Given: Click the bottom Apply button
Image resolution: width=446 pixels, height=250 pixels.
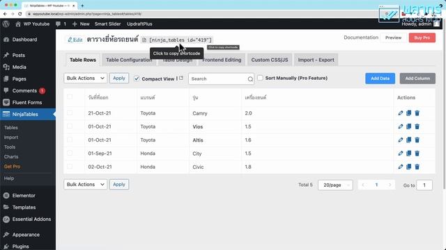Looking at the screenshot, I should (119, 184).
